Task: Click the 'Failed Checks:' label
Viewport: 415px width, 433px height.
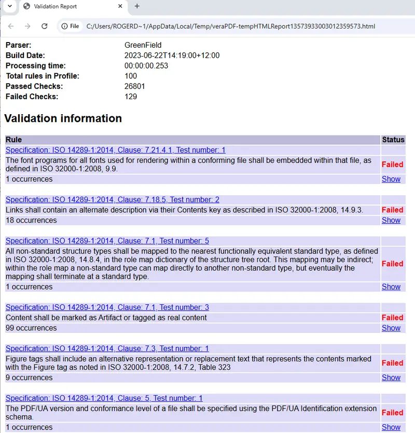Action: (32, 97)
